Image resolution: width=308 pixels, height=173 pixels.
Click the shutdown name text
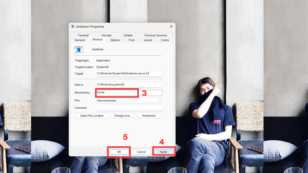[x=98, y=49]
